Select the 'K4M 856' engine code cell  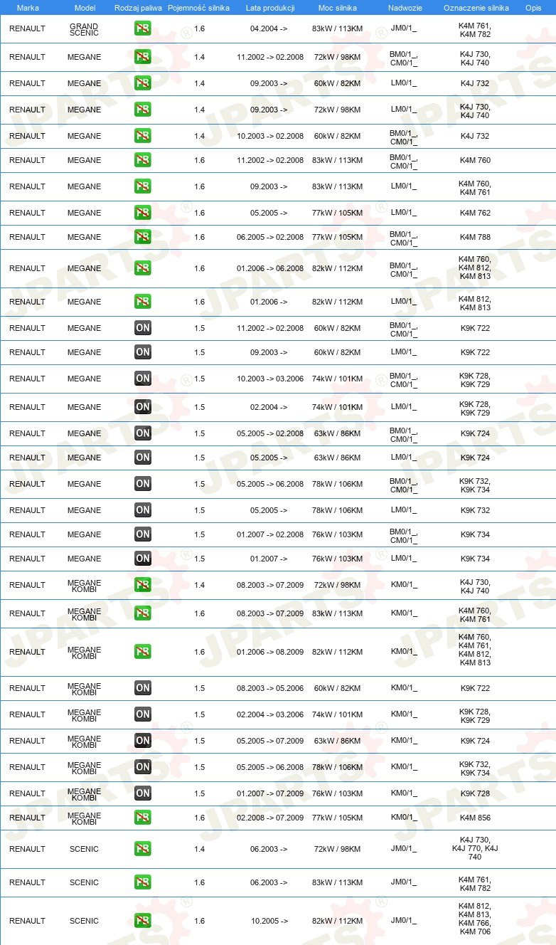click(475, 818)
